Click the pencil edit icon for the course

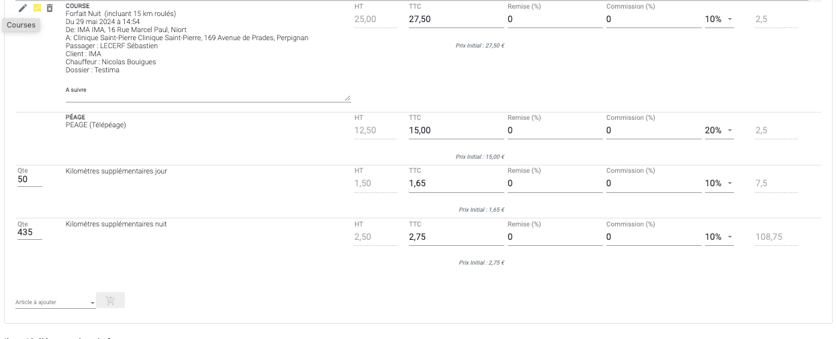click(23, 8)
